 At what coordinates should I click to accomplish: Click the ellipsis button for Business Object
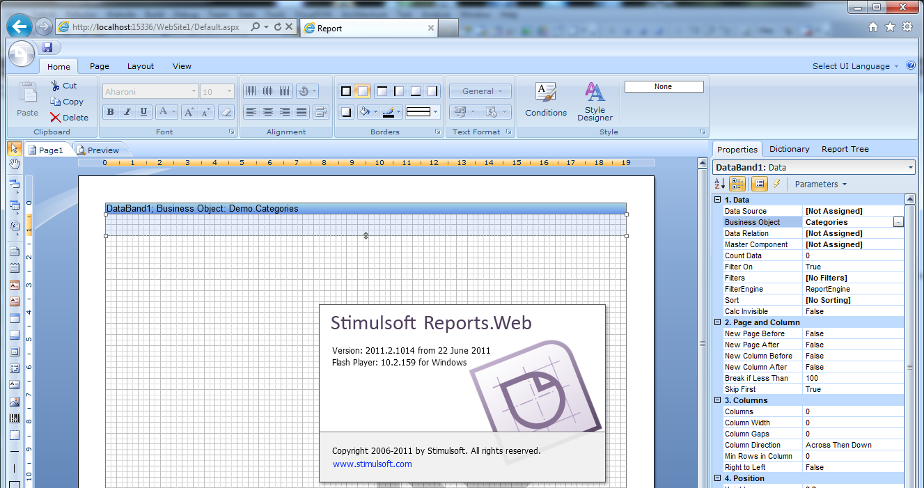pyautogui.click(x=898, y=222)
